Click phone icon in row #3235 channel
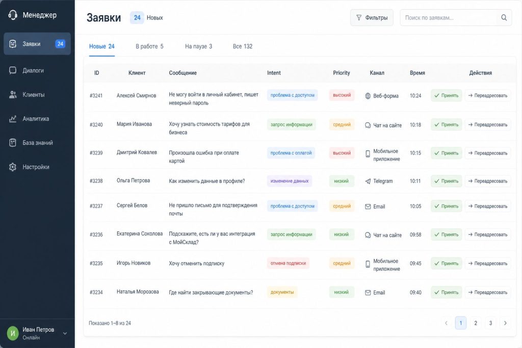Screen dimensions: 522x348 click(x=368, y=264)
